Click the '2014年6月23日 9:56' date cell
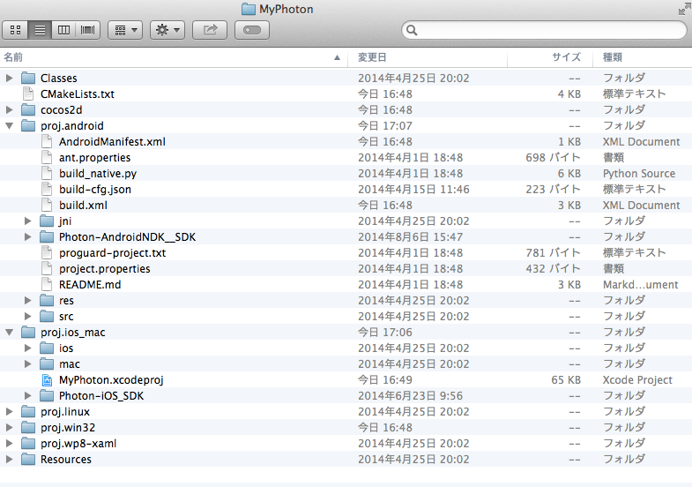692x487 pixels. pyautogui.click(x=410, y=396)
